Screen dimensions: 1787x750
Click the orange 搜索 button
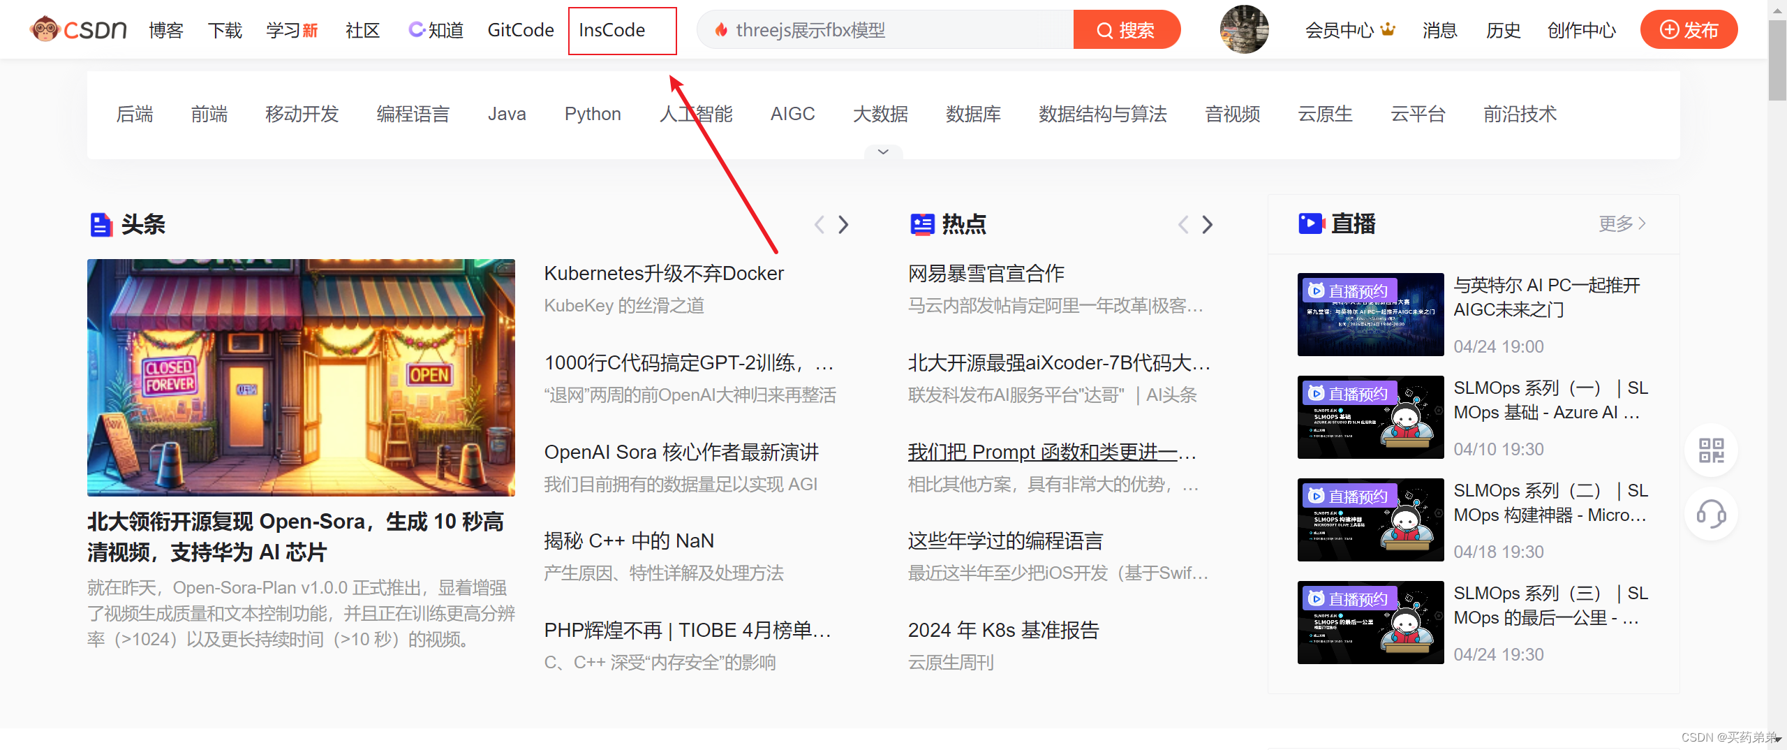1127,30
